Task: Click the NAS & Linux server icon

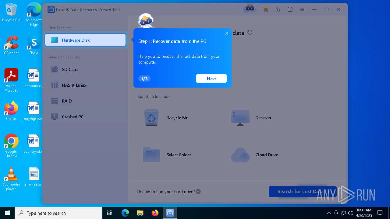Action: coord(55,85)
